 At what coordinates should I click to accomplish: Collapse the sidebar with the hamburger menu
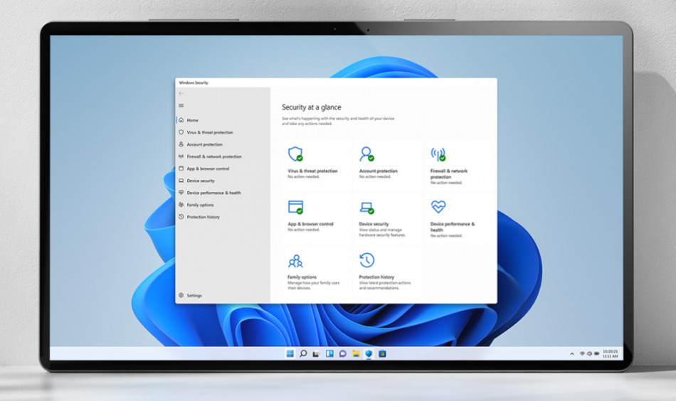[181, 105]
